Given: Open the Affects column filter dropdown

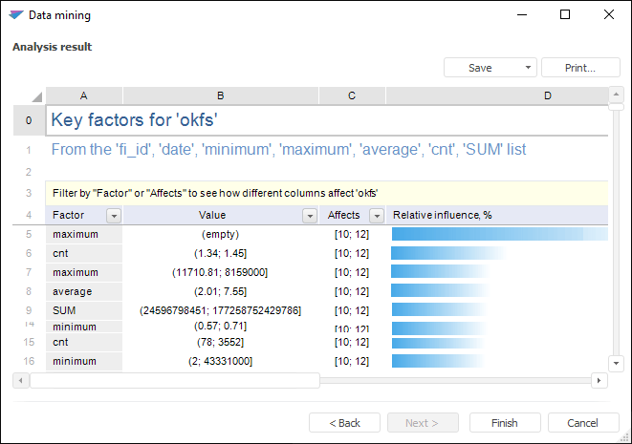Looking at the screenshot, I should 376,216.
